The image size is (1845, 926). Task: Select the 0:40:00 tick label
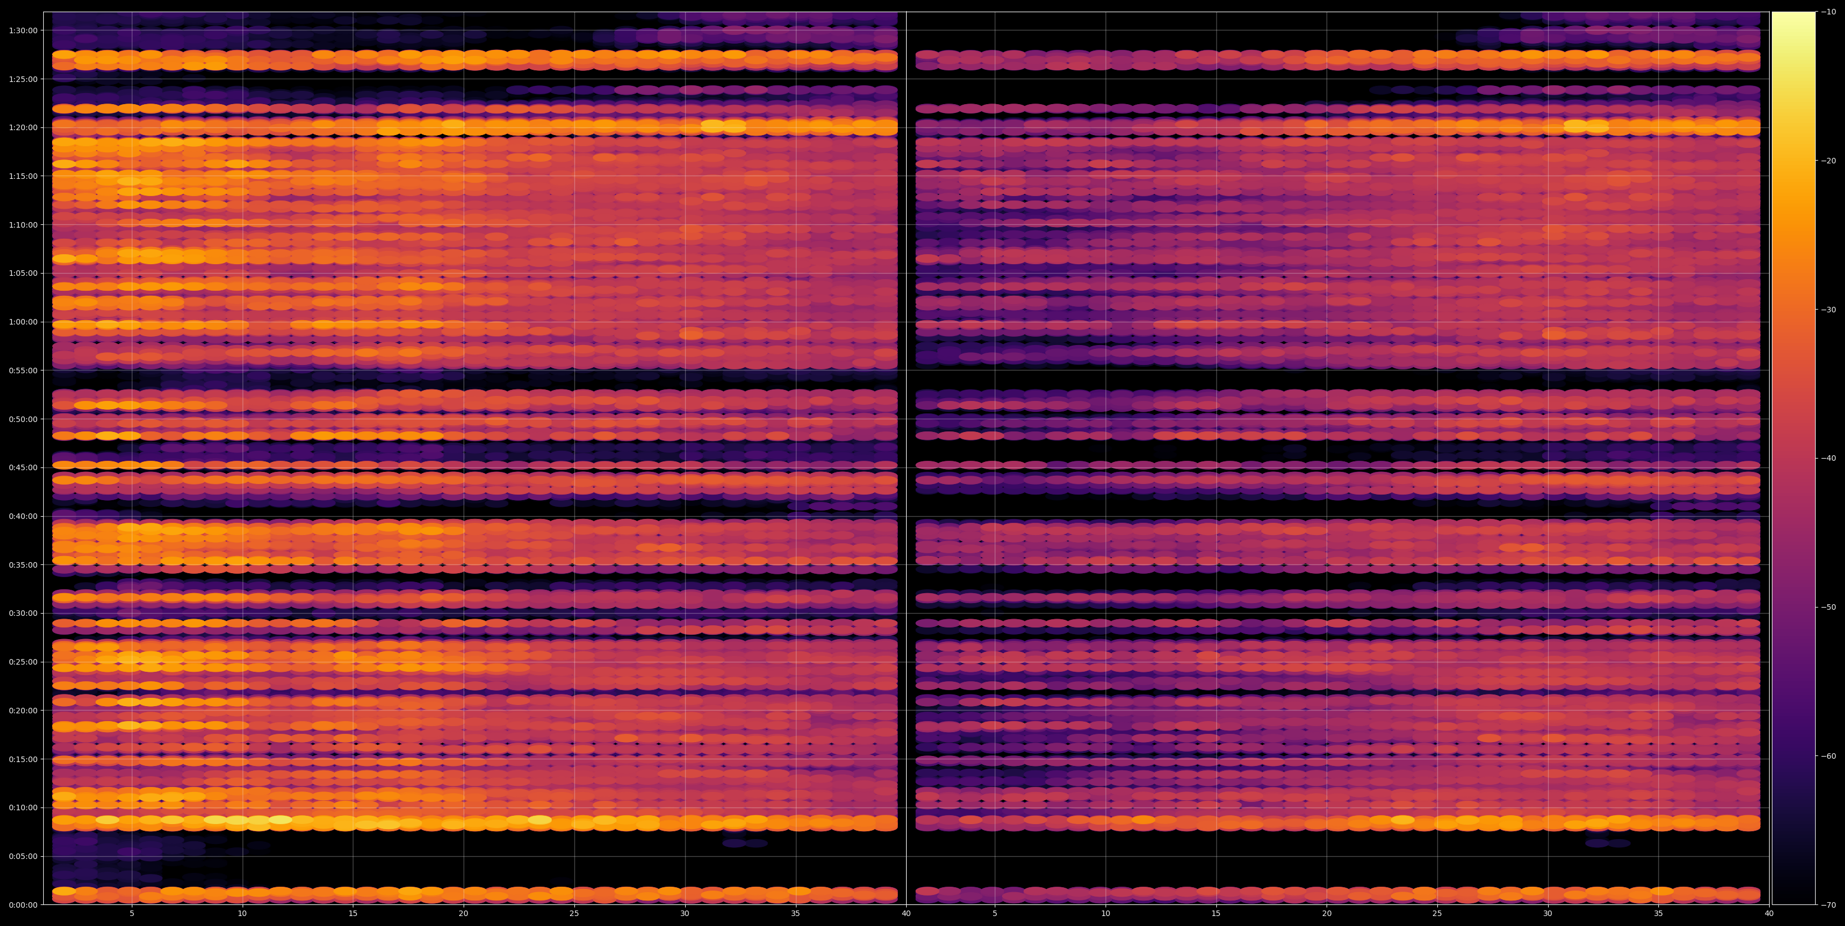(24, 516)
